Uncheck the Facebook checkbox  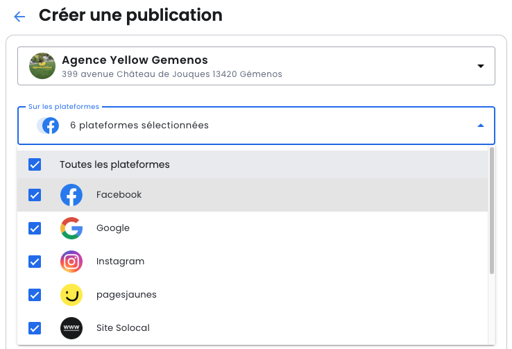coord(35,195)
